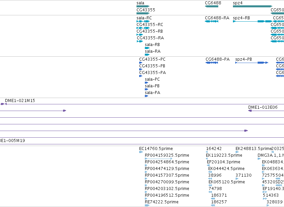The image size is (284, 207).
Task: Select the spz4-PB protein label
Action: (244, 59)
